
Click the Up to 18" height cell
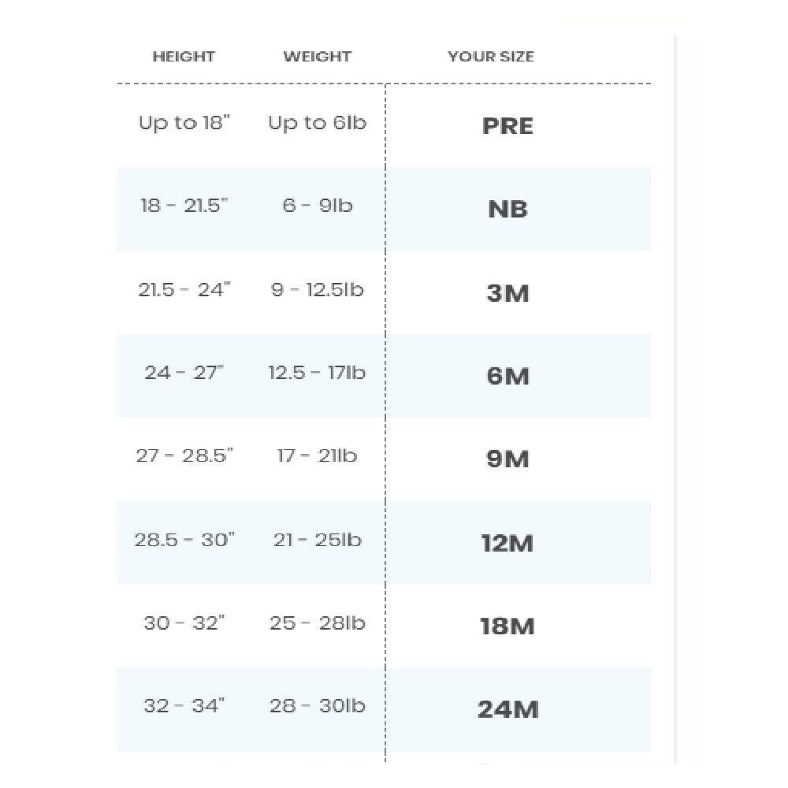(x=184, y=123)
